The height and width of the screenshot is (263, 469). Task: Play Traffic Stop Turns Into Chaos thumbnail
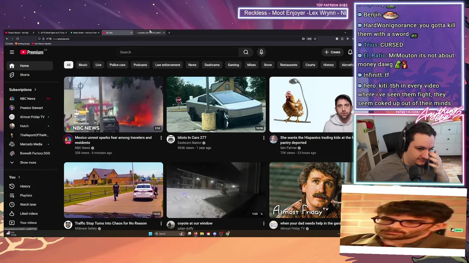tap(114, 190)
